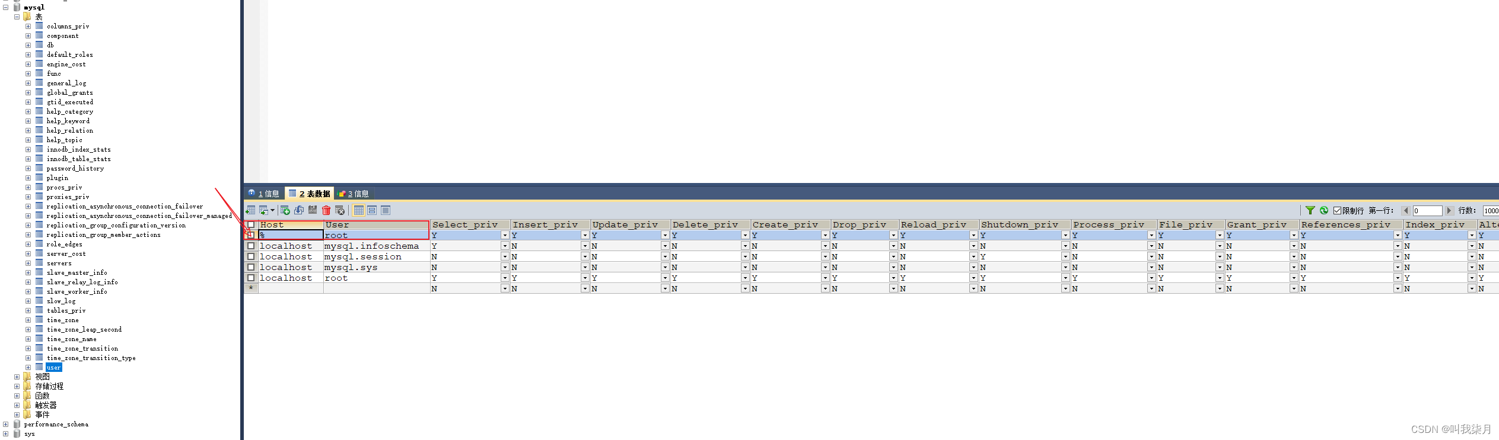This screenshot has width=1499, height=440.
Task: Click the References_priv column header
Action: 1351,224
